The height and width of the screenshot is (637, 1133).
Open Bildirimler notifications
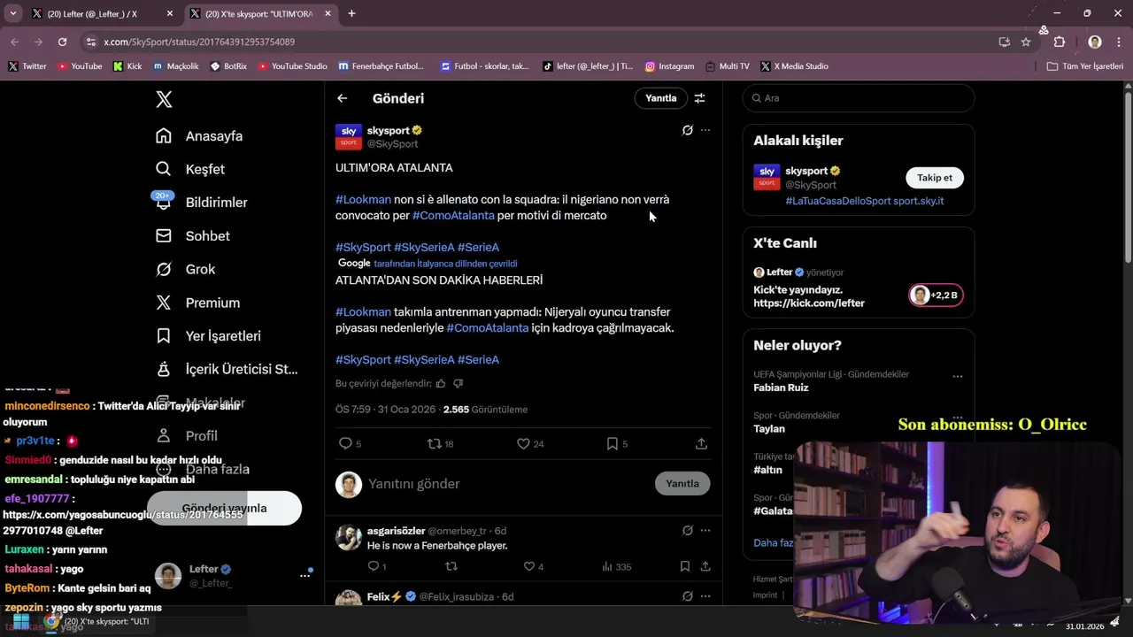202,203
